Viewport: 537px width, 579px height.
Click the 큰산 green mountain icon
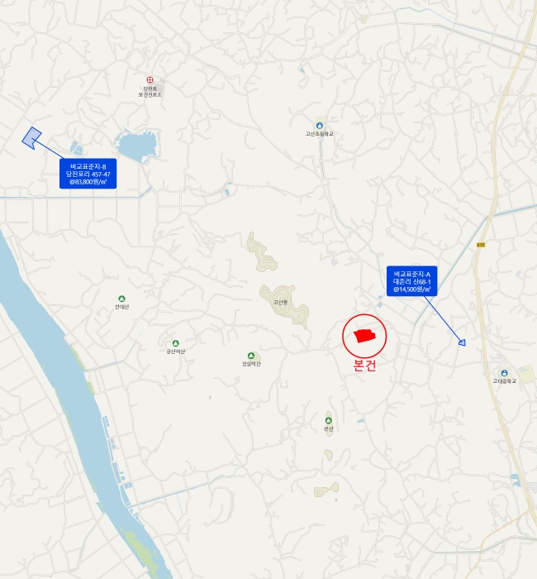point(328,420)
